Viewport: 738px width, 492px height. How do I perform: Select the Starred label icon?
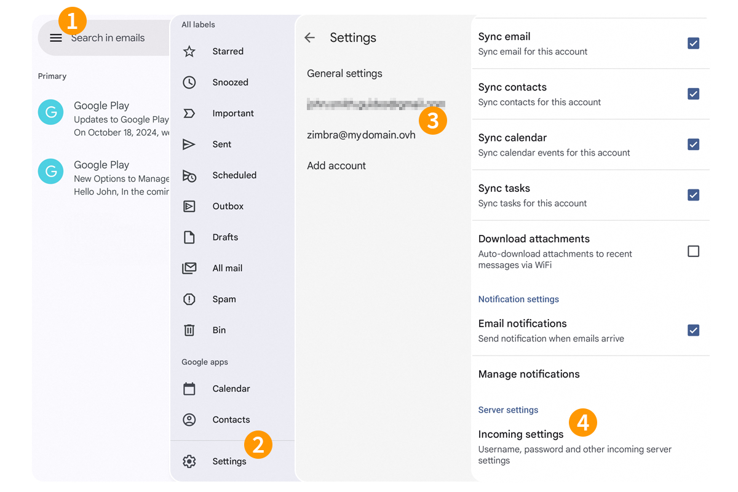pyautogui.click(x=189, y=51)
